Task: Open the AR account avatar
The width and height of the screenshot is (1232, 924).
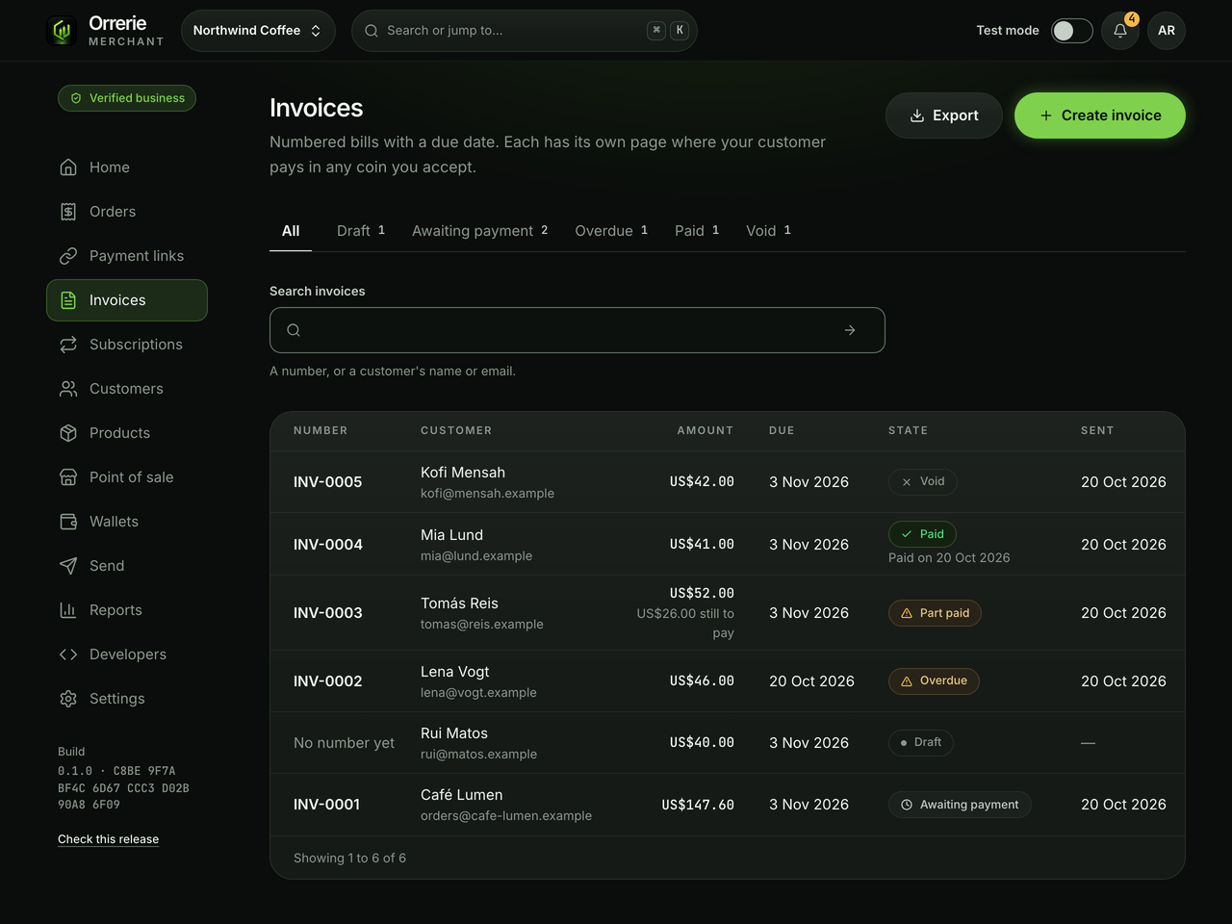Action: pyautogui.click(x=1167, y=31)
